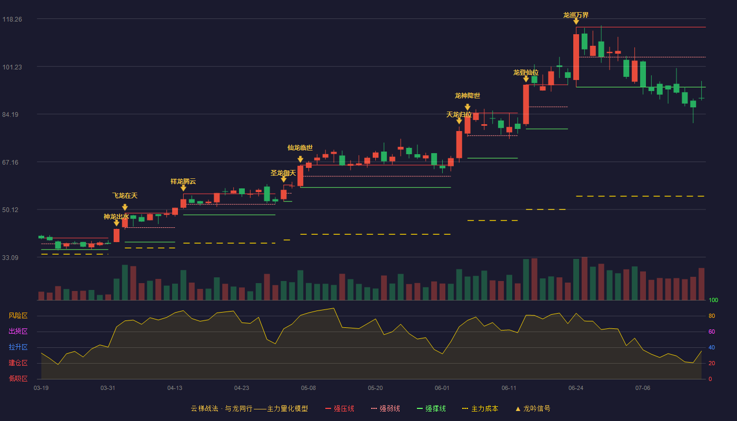Click the 低吸区 zone label
737x421 pixels.
18,379
